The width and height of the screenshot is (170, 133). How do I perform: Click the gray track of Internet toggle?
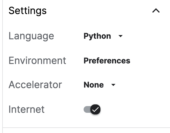(x=86, y=109)
